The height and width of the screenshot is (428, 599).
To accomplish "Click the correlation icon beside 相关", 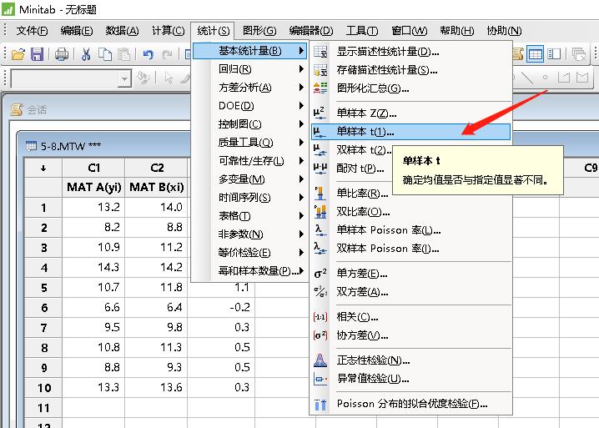I will [320, 317].
